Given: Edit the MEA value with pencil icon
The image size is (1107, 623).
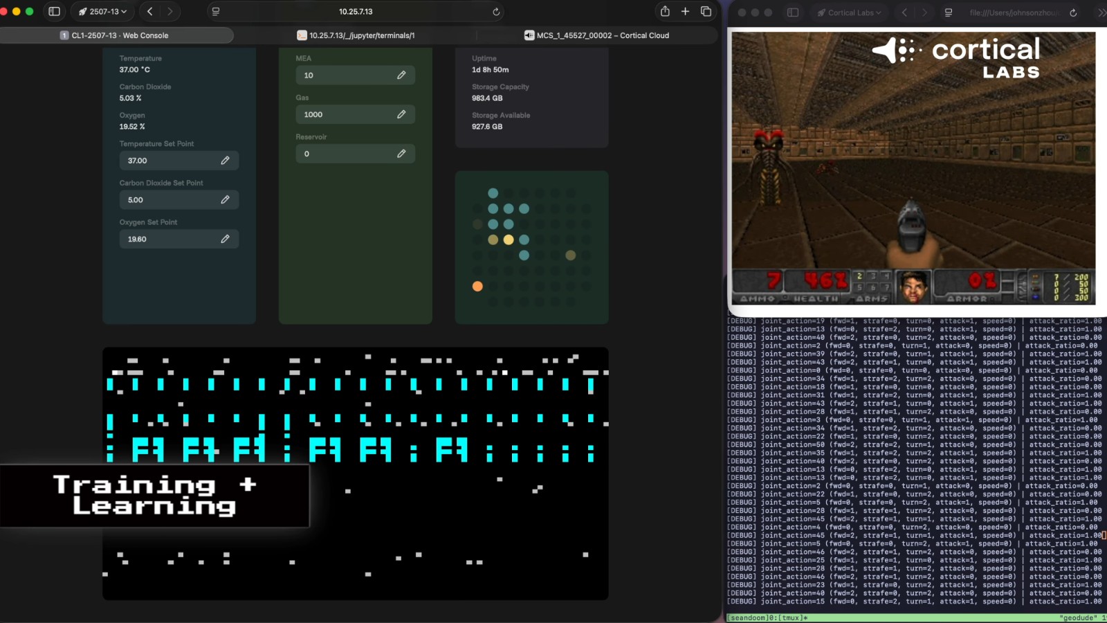Looking at the screenshot, I should pos(401,75).
